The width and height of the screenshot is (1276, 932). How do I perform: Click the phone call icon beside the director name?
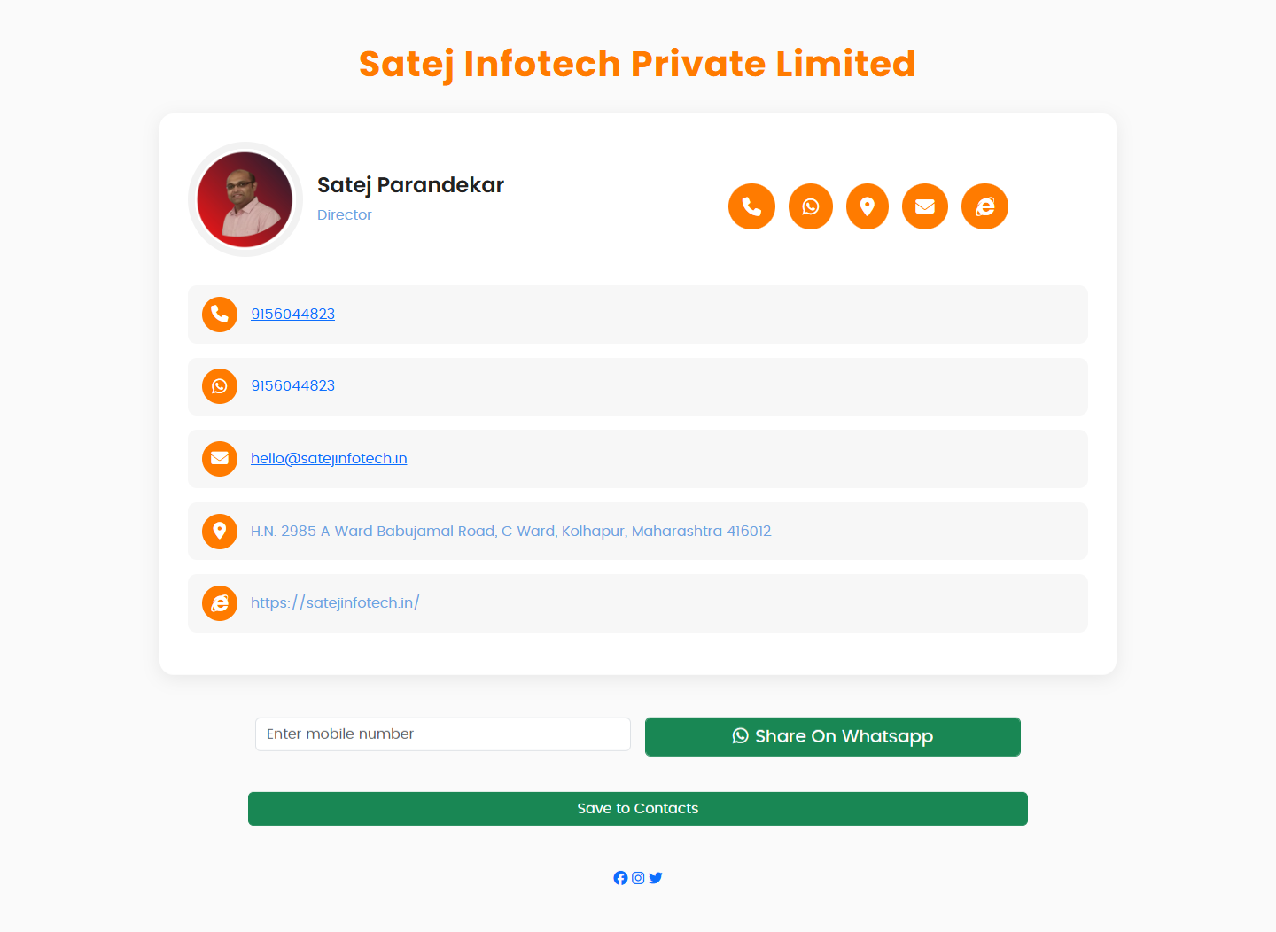(751, 206)
